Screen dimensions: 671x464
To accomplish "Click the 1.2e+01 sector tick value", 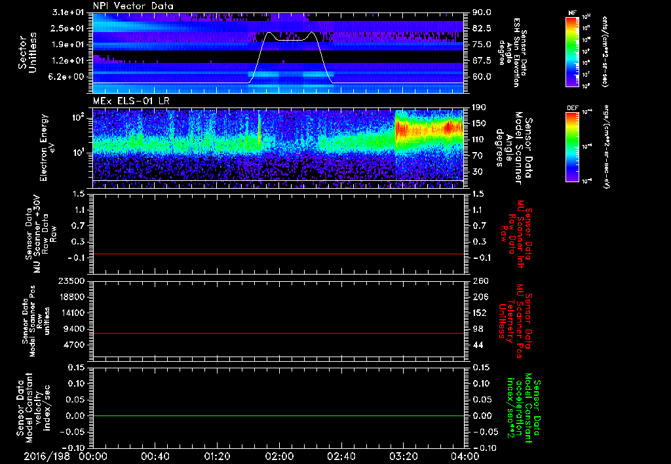I will (x=68, y=61).
